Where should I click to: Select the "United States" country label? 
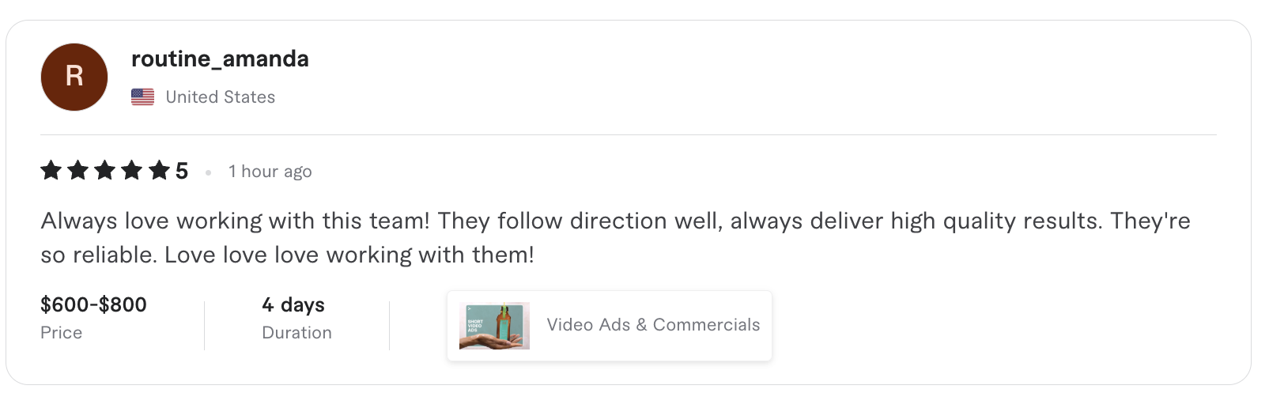(x=221, y=97)
